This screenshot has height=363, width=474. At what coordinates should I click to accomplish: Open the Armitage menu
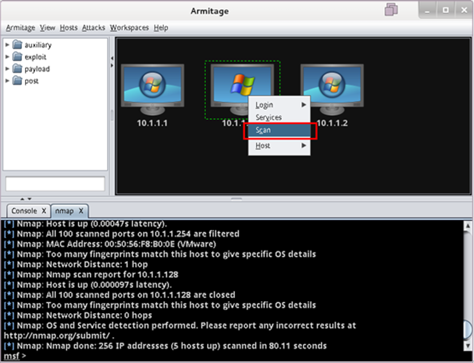tap(21, 28)
